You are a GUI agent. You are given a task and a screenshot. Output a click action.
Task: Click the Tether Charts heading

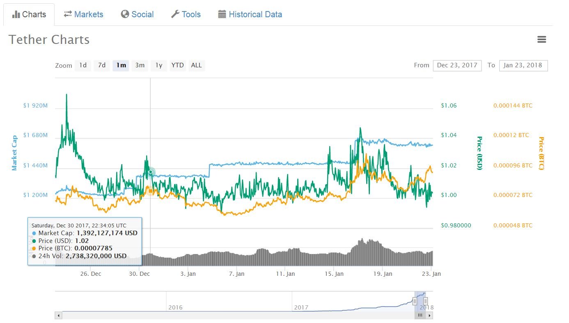point(49,40)
